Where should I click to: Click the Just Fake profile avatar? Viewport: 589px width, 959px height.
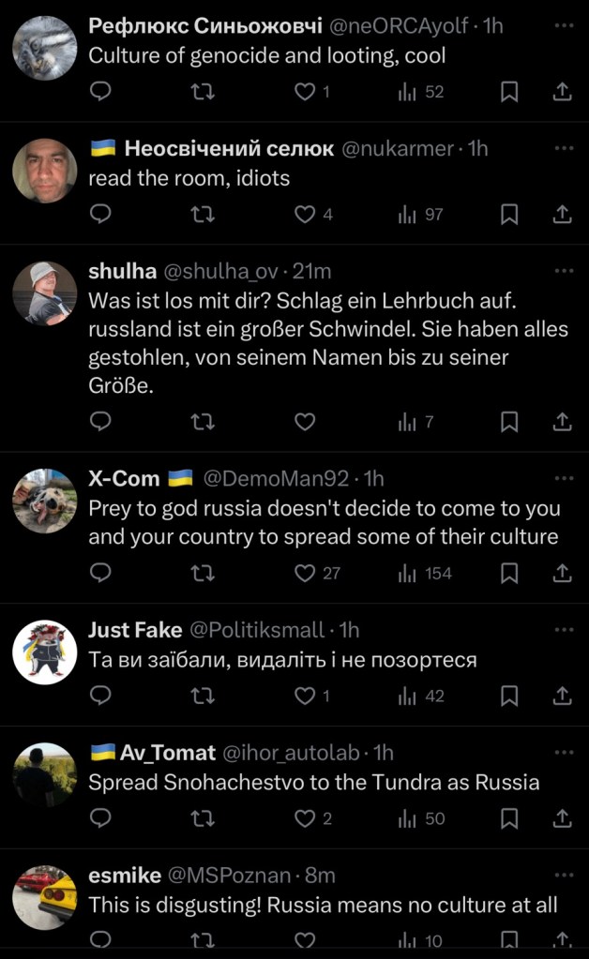click(45, 652)
